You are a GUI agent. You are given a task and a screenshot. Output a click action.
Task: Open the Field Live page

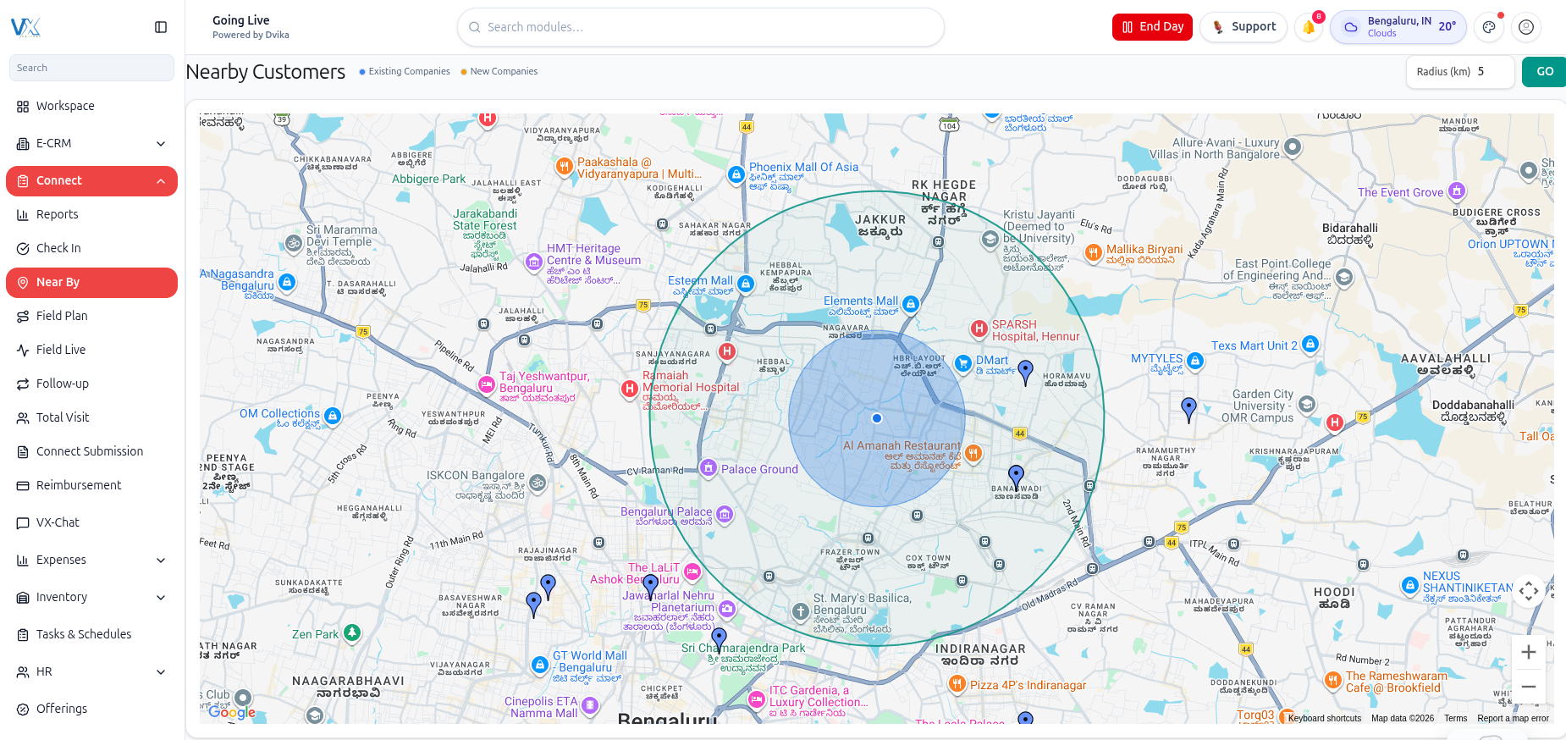coord(61,350)
